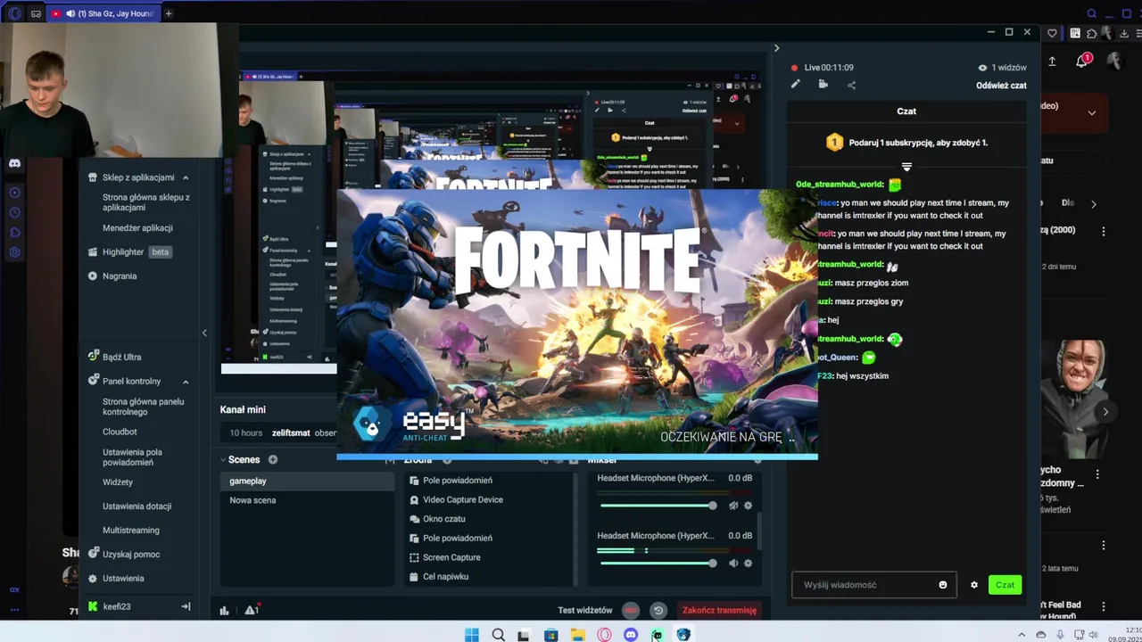
Task: Mute second Headset Microphone
Action: point(733,564)
